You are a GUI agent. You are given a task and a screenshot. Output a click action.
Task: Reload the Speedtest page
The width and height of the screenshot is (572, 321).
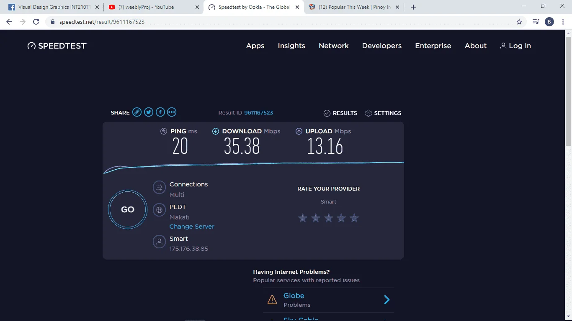coord(36,22)
